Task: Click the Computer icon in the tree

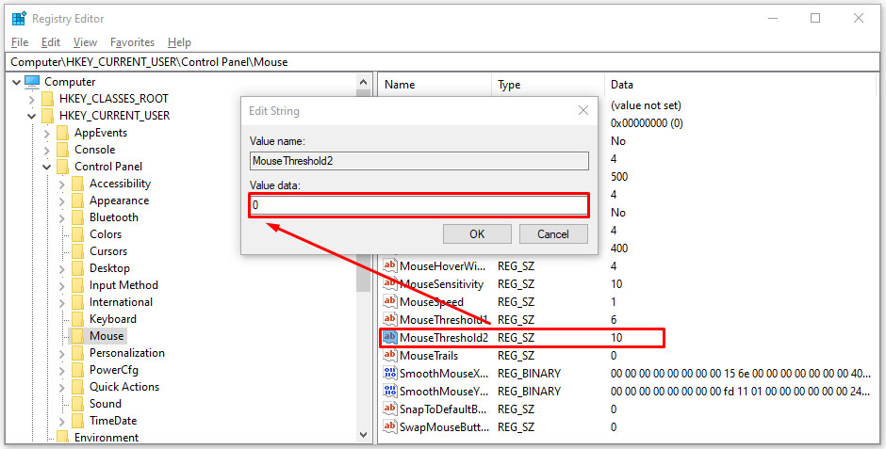Action: click(32, 82)
